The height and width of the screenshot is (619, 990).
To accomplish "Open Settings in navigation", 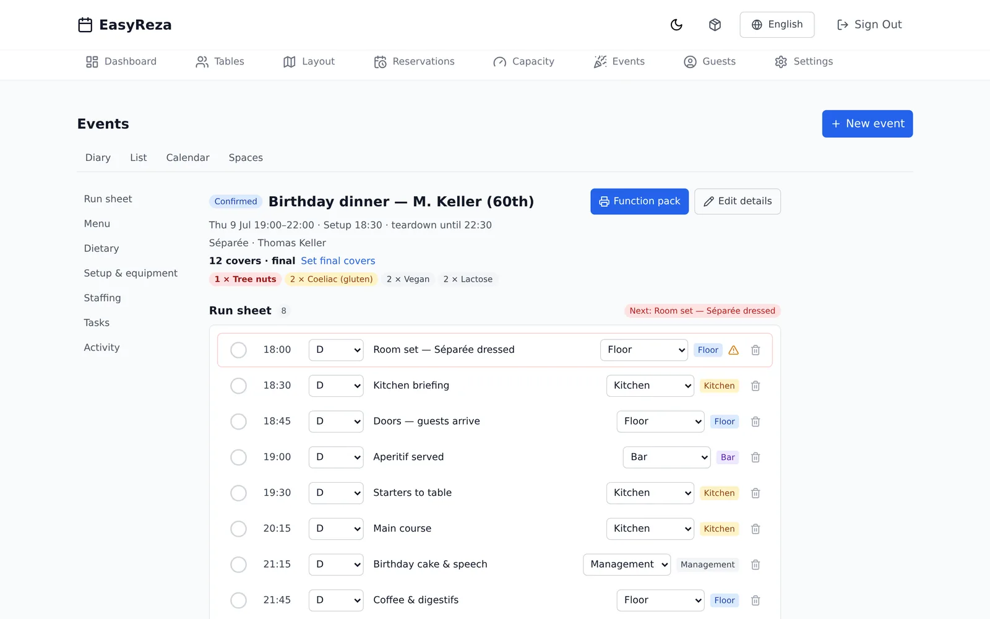I will point(804,62).
